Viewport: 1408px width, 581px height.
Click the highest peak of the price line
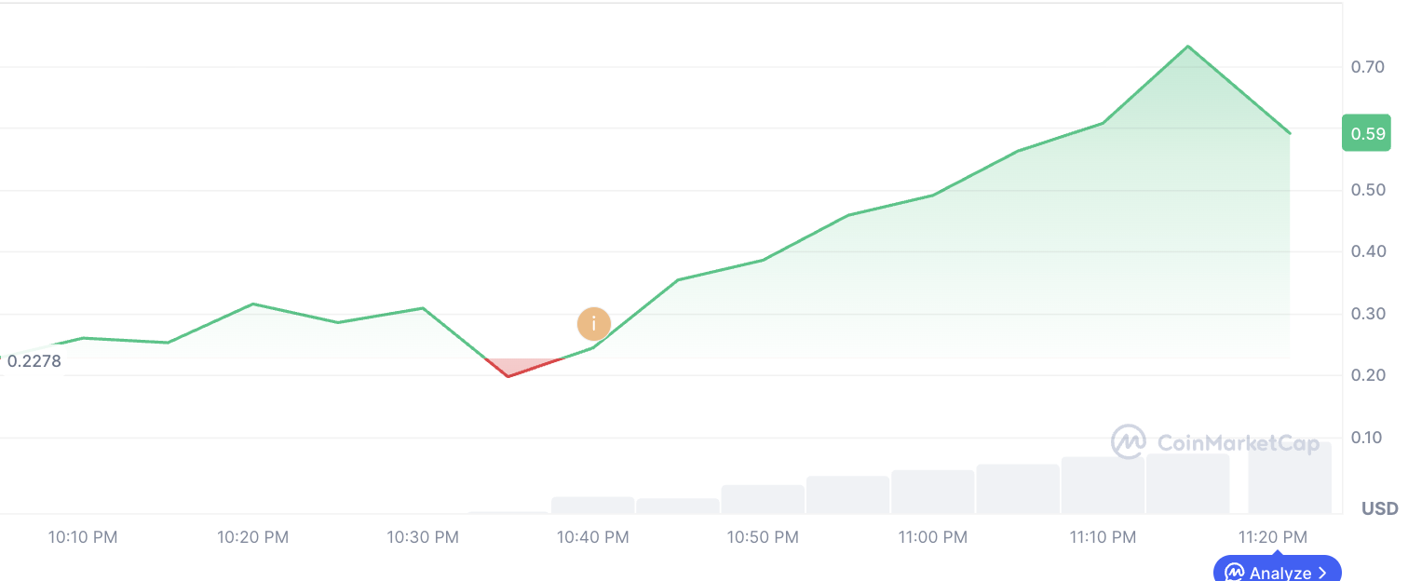pos(1188,47)
